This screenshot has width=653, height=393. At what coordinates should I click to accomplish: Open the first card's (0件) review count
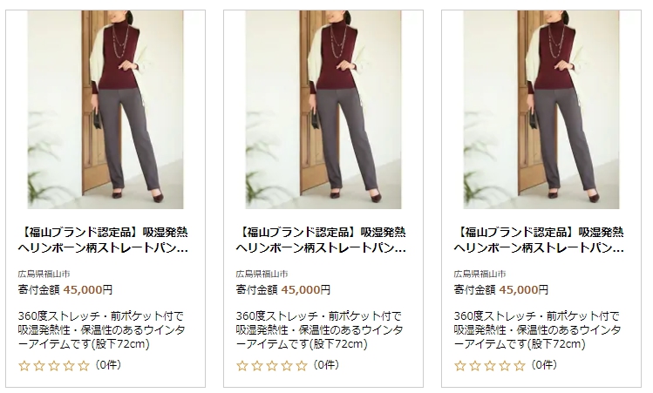(x=108, y=365)
